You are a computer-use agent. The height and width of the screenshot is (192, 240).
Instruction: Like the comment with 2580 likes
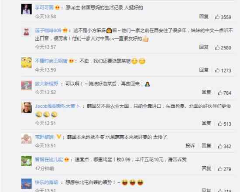coord(217,48)
